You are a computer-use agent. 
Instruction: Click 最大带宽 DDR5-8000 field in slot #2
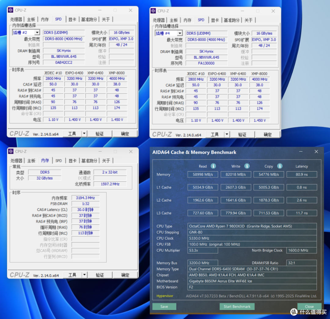pos(64,39)
